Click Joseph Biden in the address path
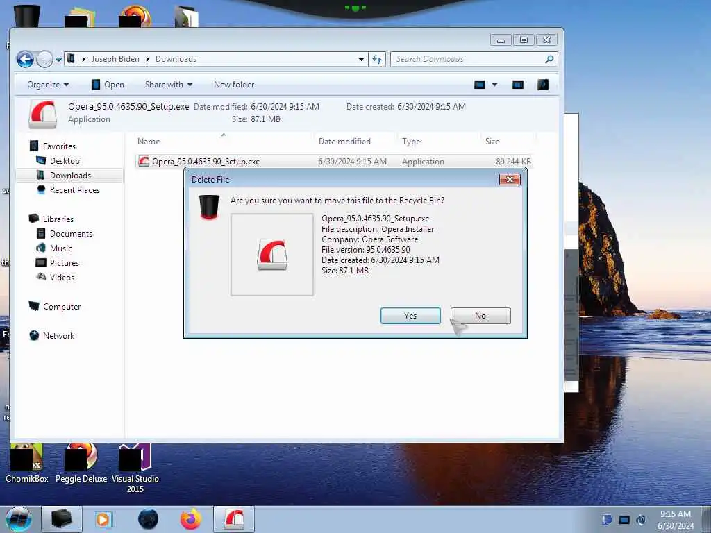The image size is (711, 533). tap(115, 59)
